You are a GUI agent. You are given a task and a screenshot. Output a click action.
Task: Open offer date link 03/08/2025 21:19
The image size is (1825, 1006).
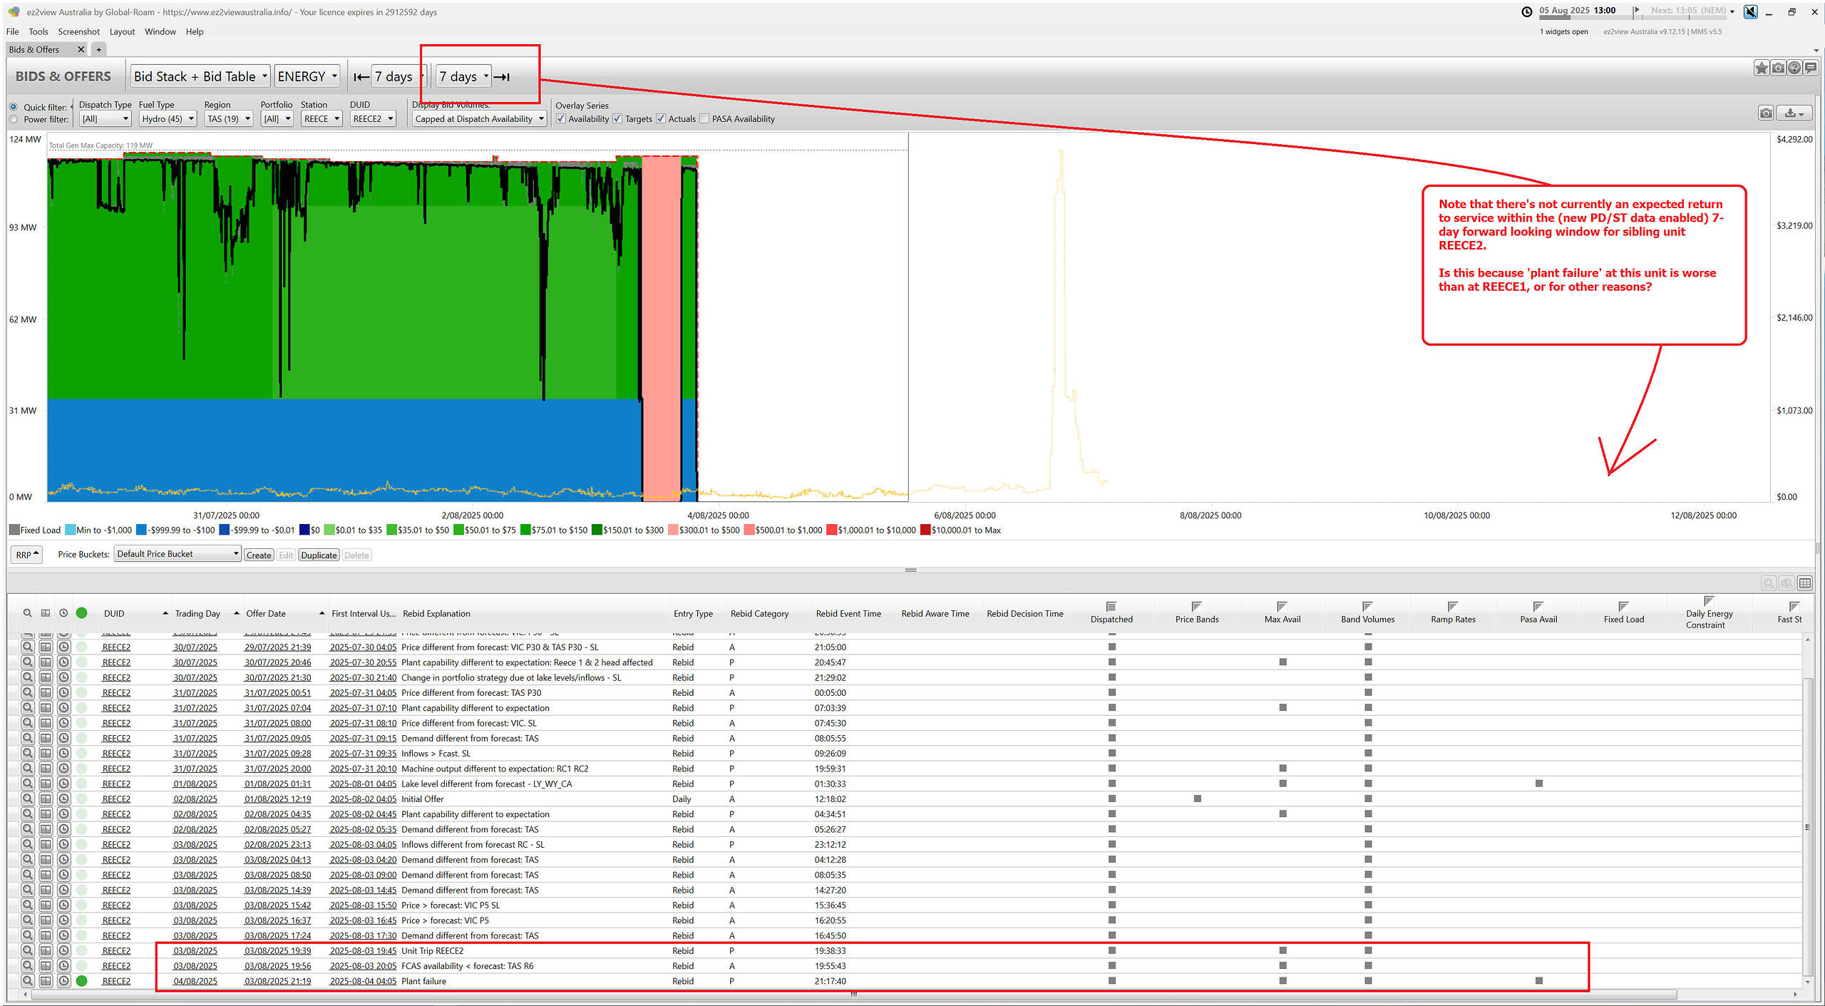[278, 981]
